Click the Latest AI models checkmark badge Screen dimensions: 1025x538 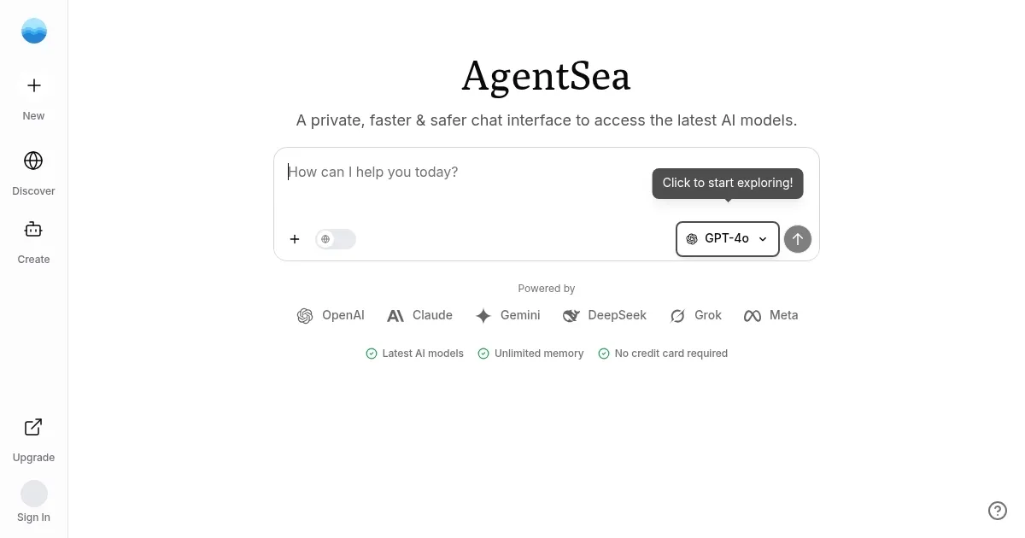372,353
